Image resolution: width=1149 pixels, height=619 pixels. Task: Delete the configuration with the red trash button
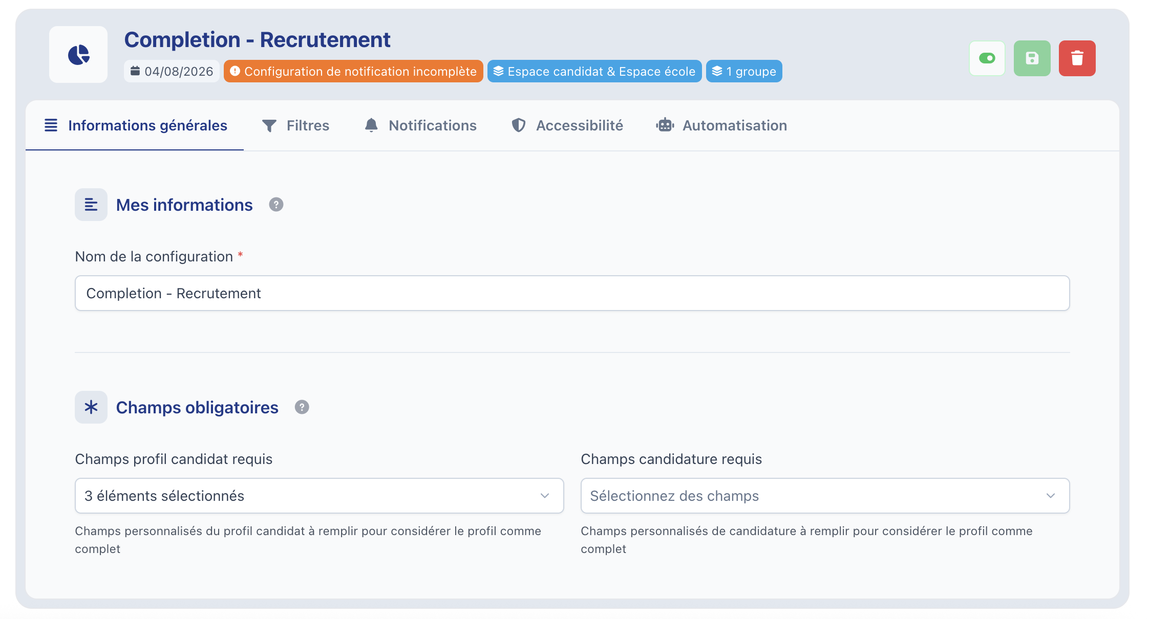coord(1077,58)
